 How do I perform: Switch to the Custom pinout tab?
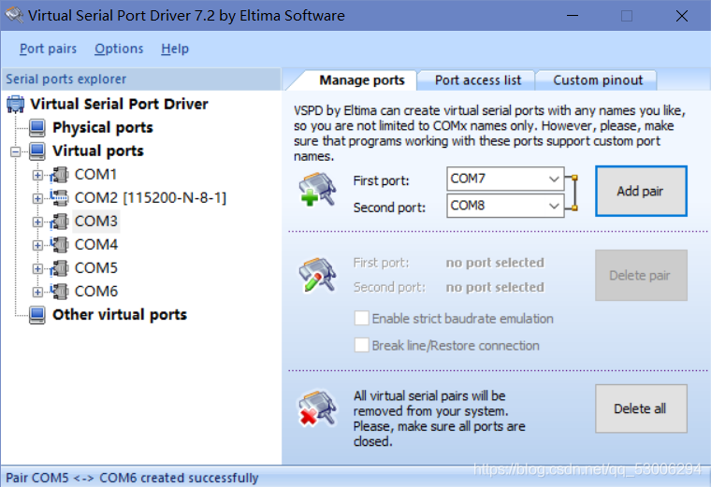(x=598, y=80)
